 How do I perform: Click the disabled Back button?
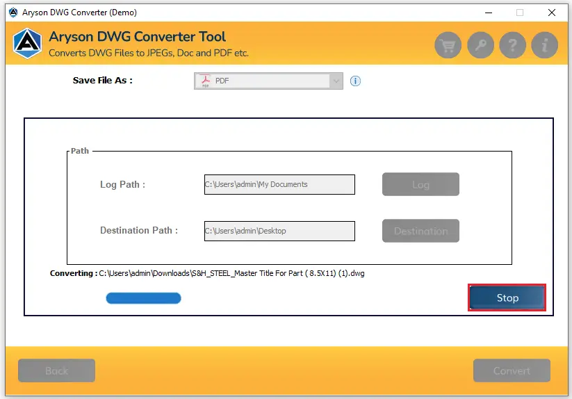[56, 370]
